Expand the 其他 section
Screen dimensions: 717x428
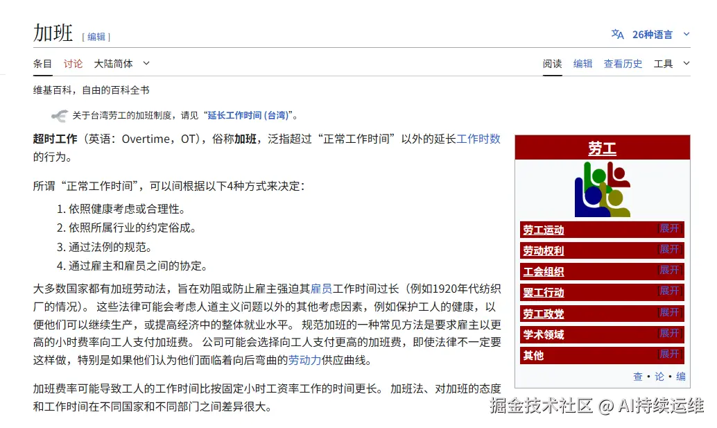coord(668,355)
